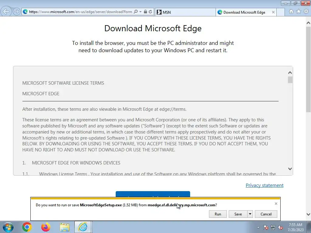
Task: Click the security lock icon
Action: pyautogui.click(x=145, y=12)
